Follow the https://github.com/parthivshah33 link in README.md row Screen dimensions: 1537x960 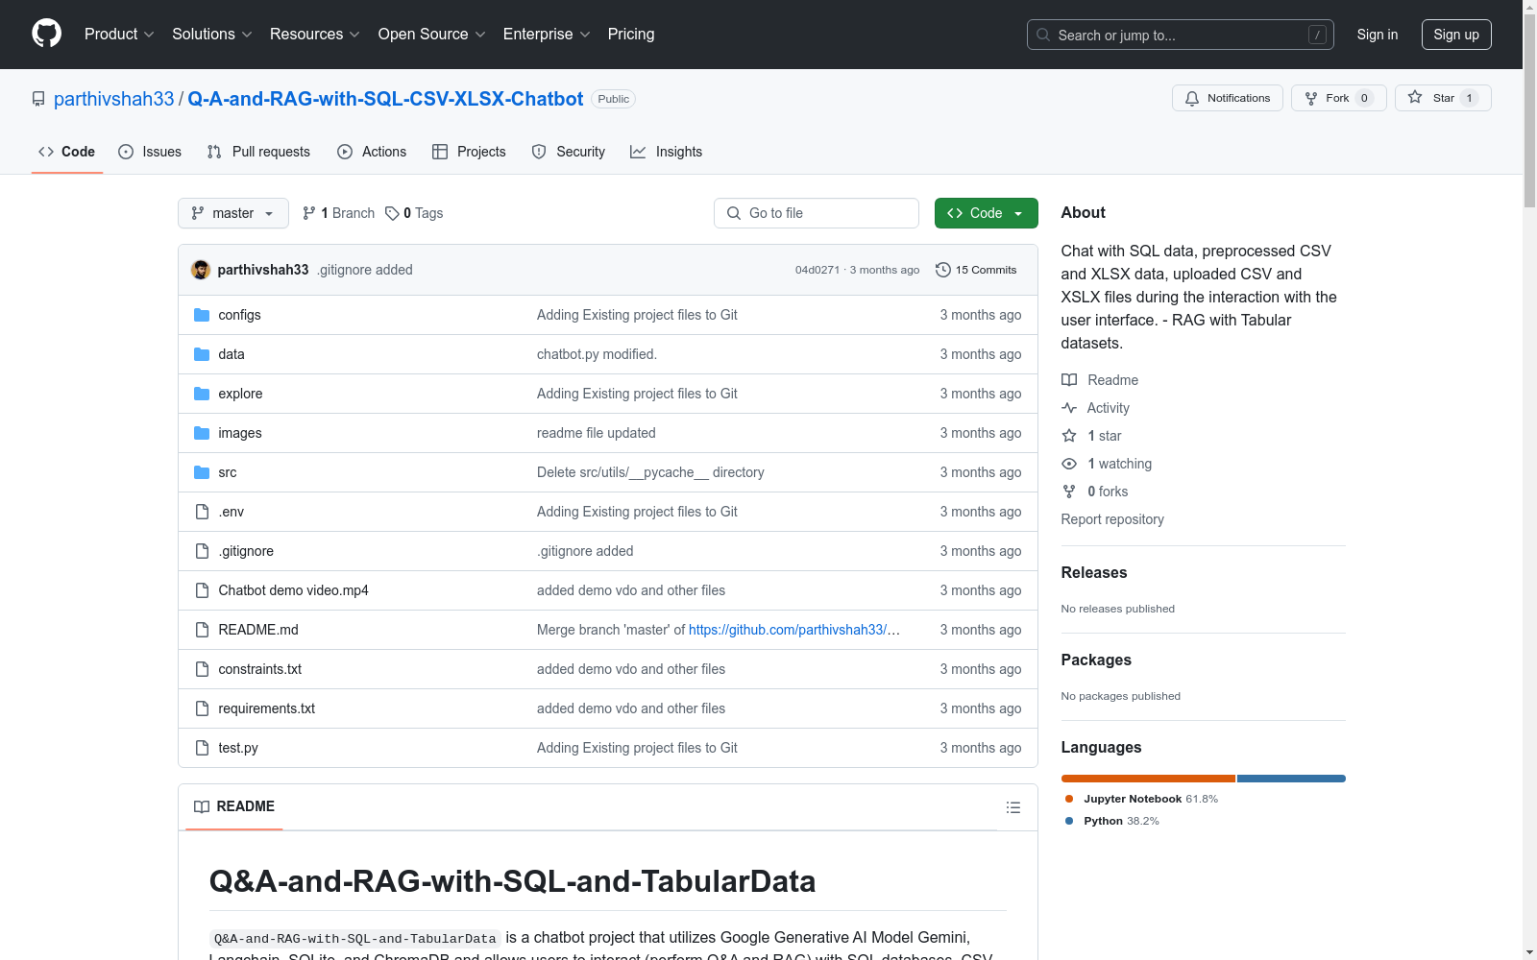click(x=794, y=630)
